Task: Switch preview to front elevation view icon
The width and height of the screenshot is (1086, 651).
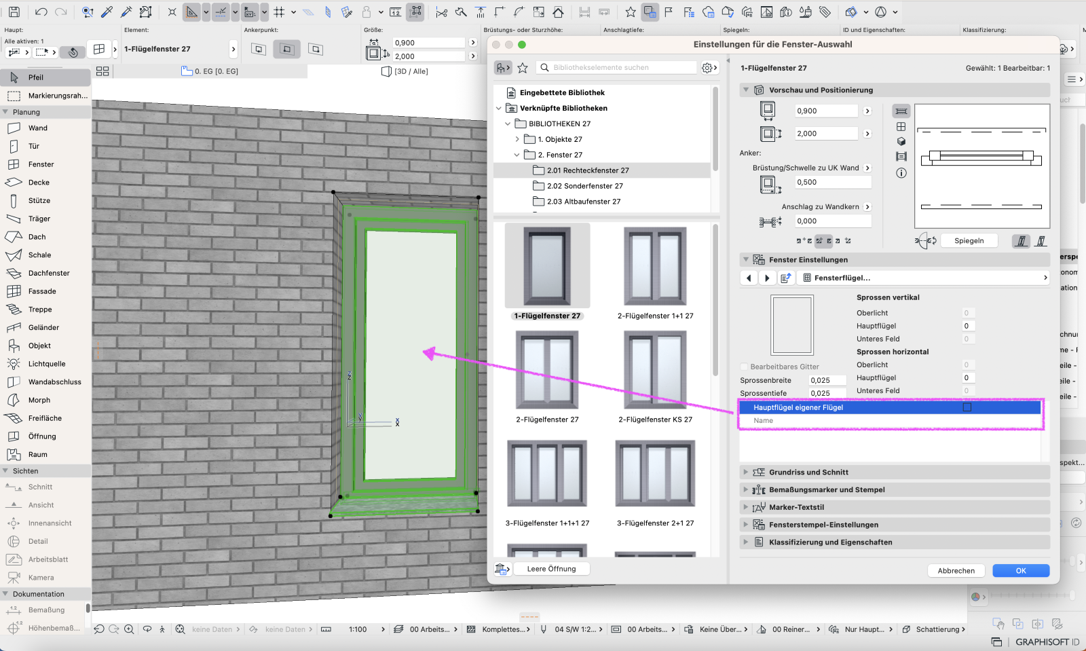Action: pos(901,127)
